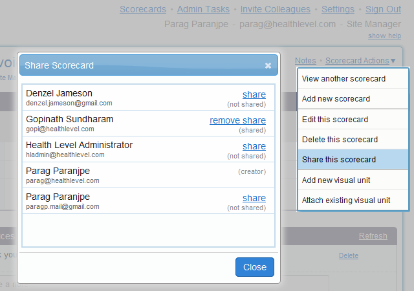
Task: Share scorecard with Health Level Administrator
Action: 254,146
